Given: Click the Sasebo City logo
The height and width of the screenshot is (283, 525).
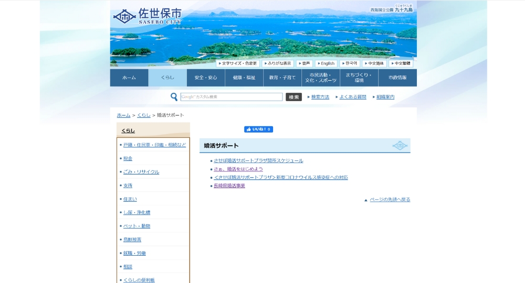Looking at the screenshot, I should point(148,16).
